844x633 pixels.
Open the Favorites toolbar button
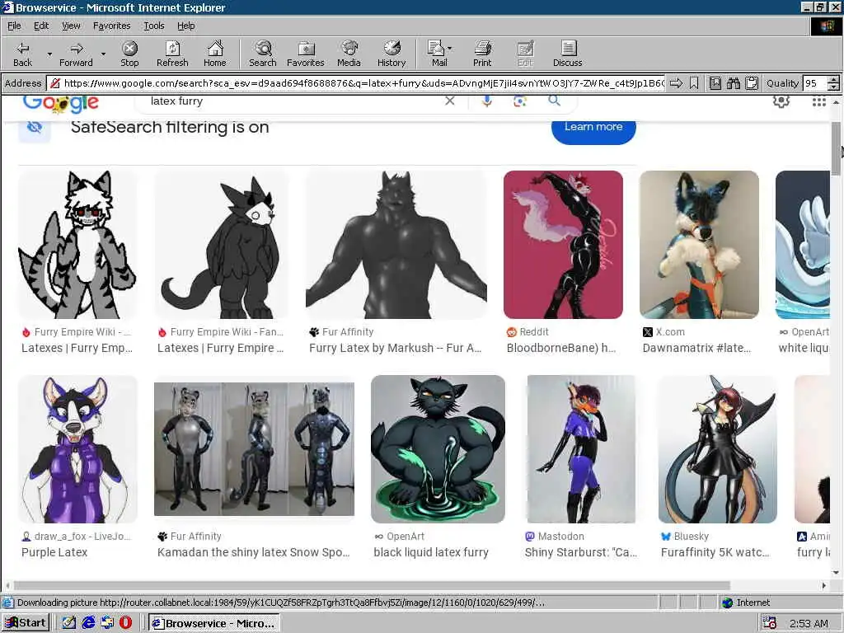click(x=306, y=54)
